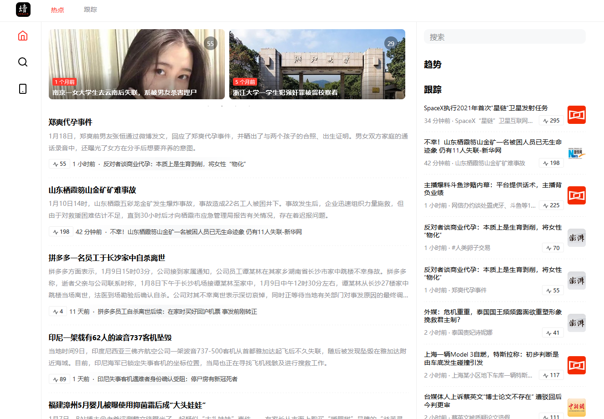
Task: Click the site logo icon in the header
Action: (x=23, y=10)
